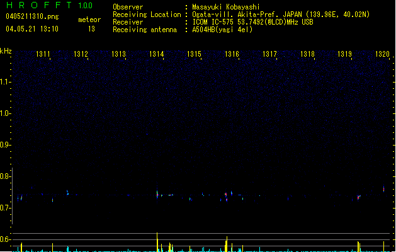Click the 1316 time axis label

(x=232, y=54)
